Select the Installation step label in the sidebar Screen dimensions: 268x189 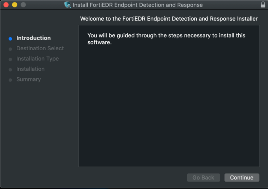[x=30, y=69]
